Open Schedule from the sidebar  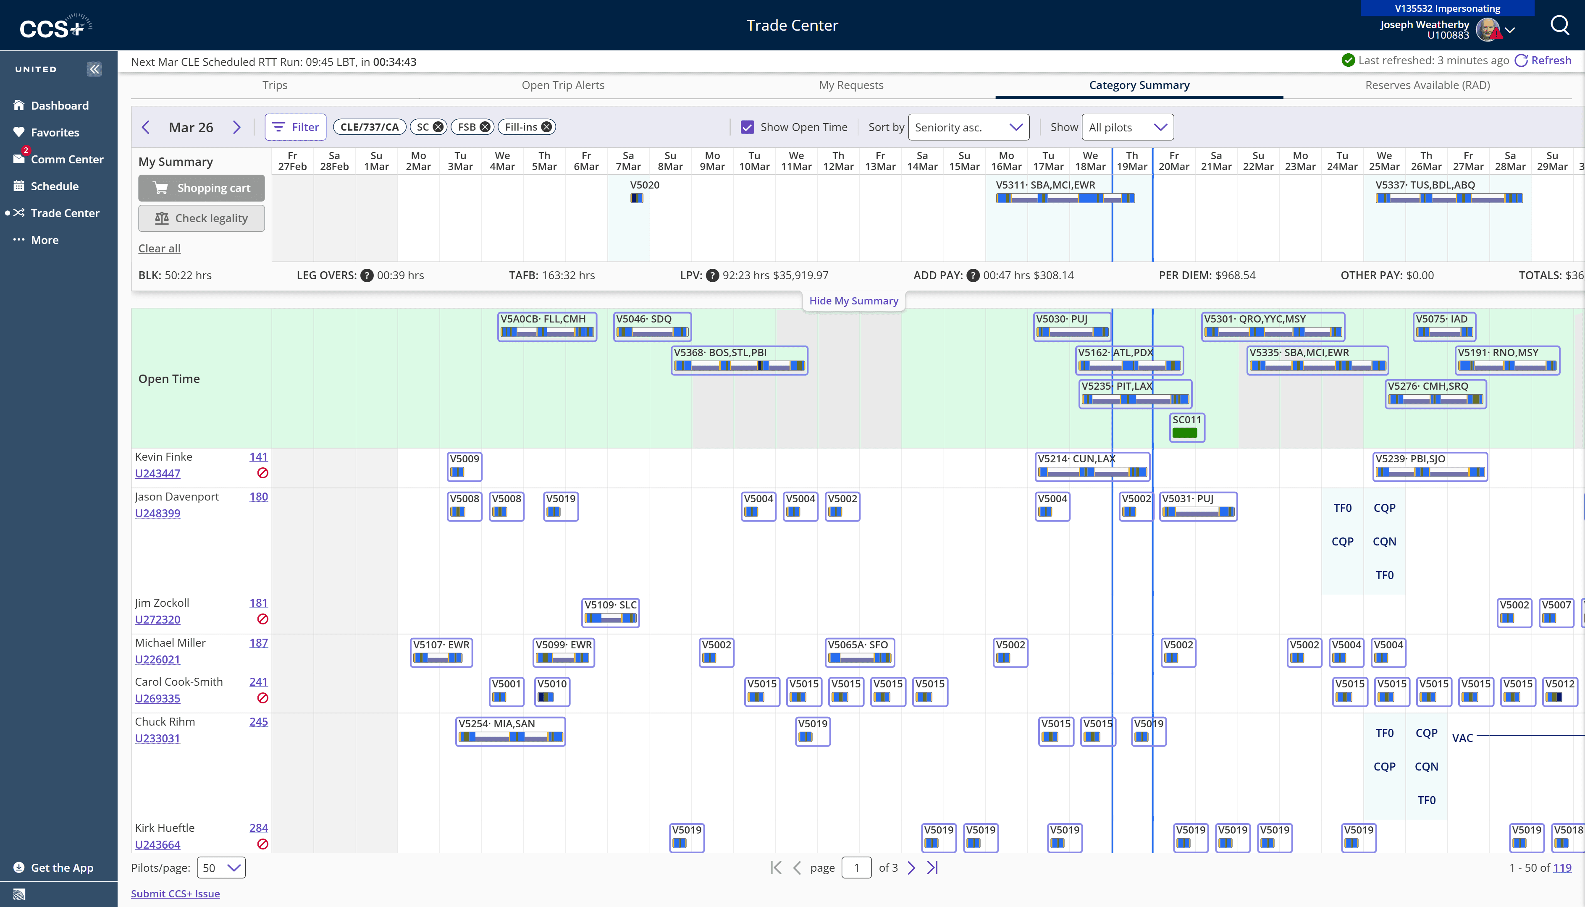pyautogui.click(x=55, y=186)
